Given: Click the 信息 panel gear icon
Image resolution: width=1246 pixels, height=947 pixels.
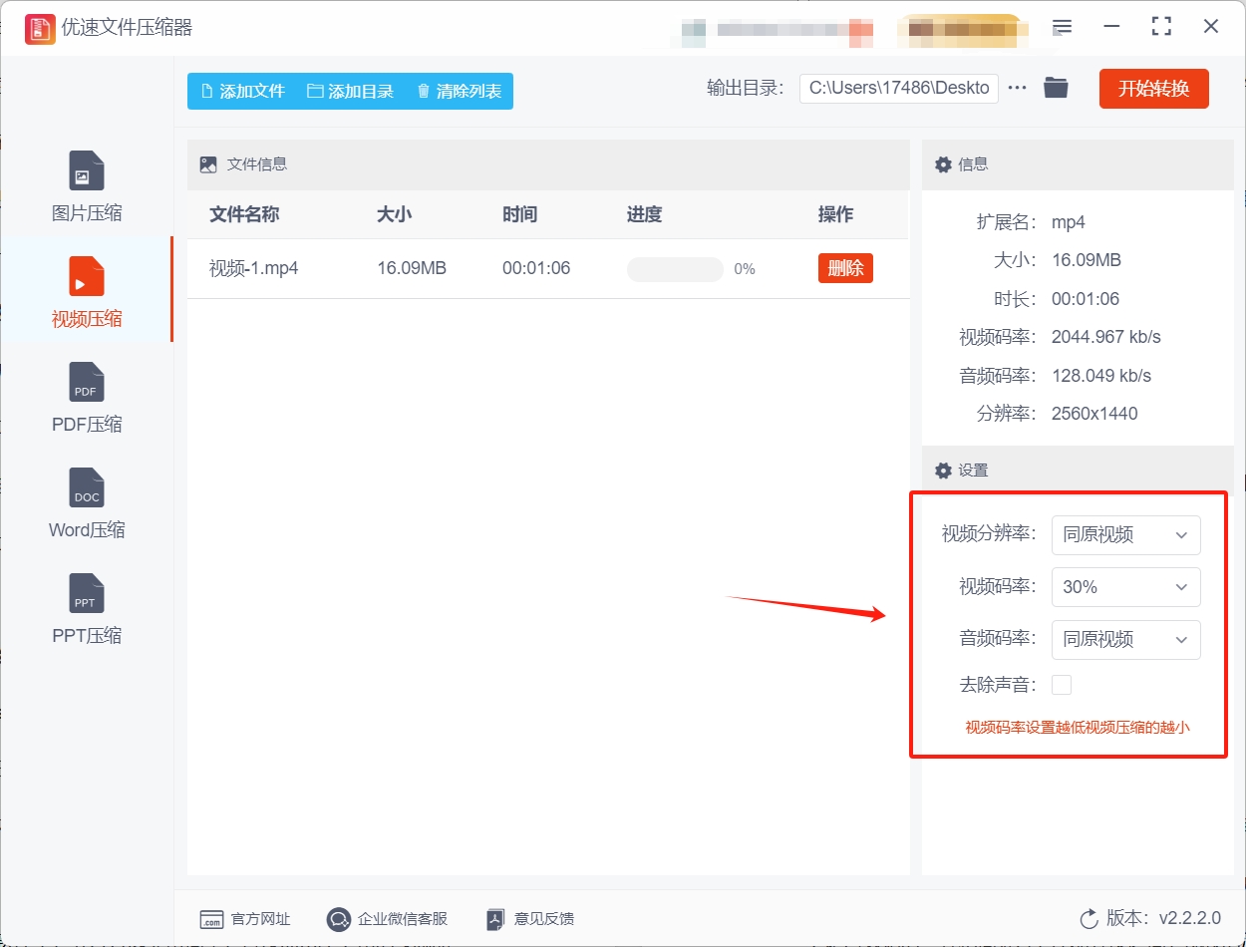Looking at the screenshot, I should click(x=943, y=164).
